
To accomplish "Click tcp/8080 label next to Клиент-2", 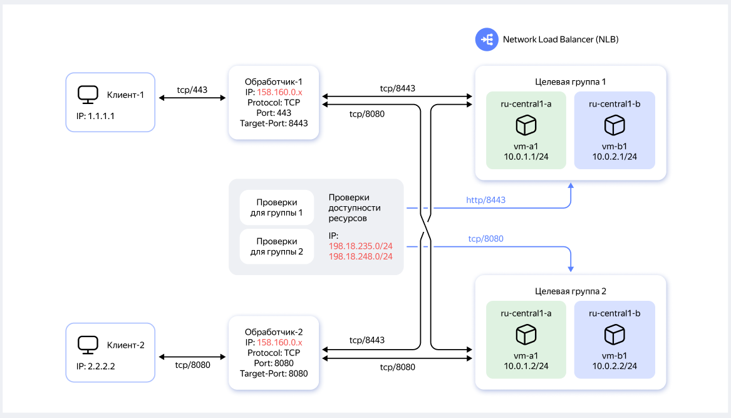I will (192, 365).
